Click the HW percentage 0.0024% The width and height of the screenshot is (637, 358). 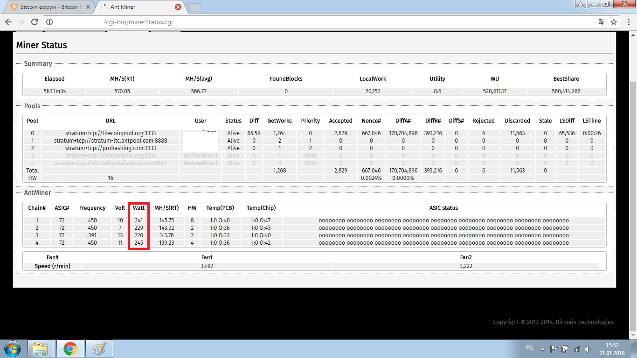tap(371, 178)
